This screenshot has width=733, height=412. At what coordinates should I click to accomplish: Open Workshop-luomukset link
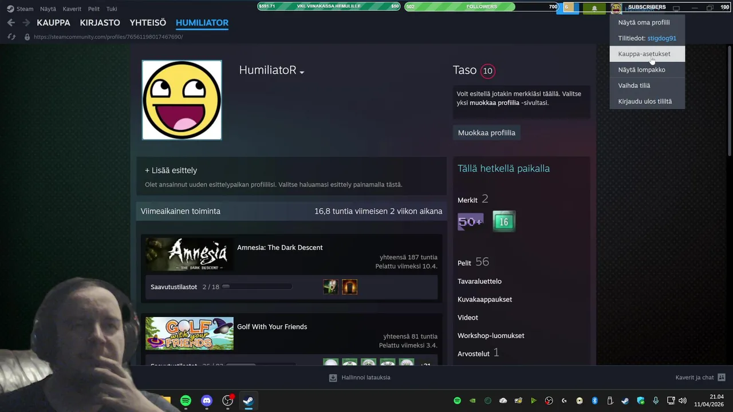coord(491,336)
